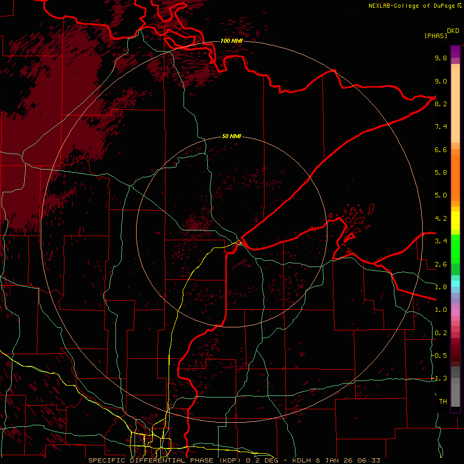Select the 100 NMI range ring label
The height and width of the screenshot is (464, 464).
point(231,41)
